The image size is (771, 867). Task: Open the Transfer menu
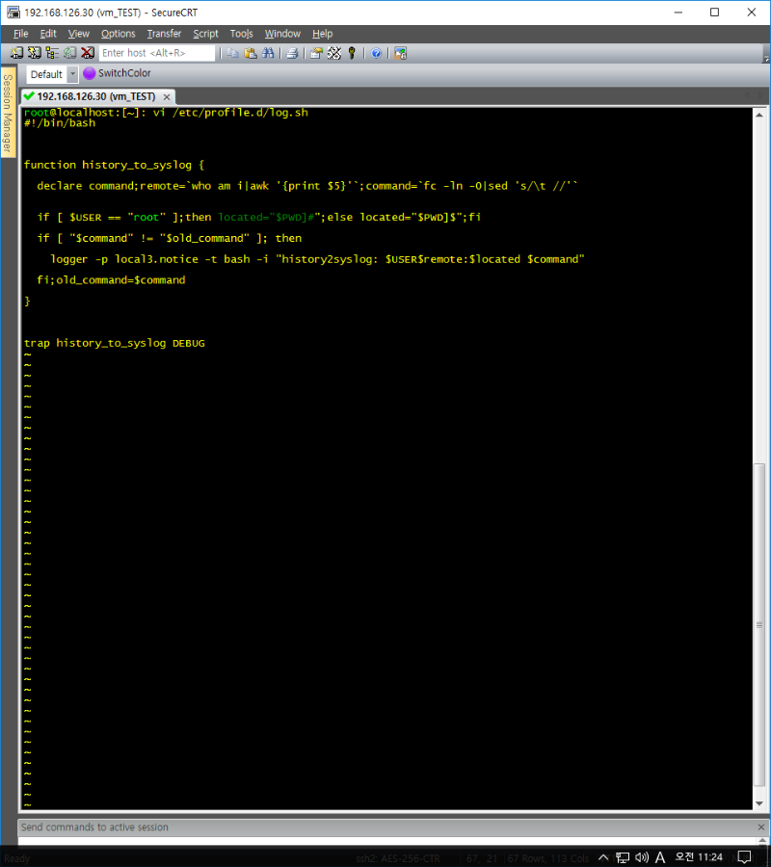(164, 34)
